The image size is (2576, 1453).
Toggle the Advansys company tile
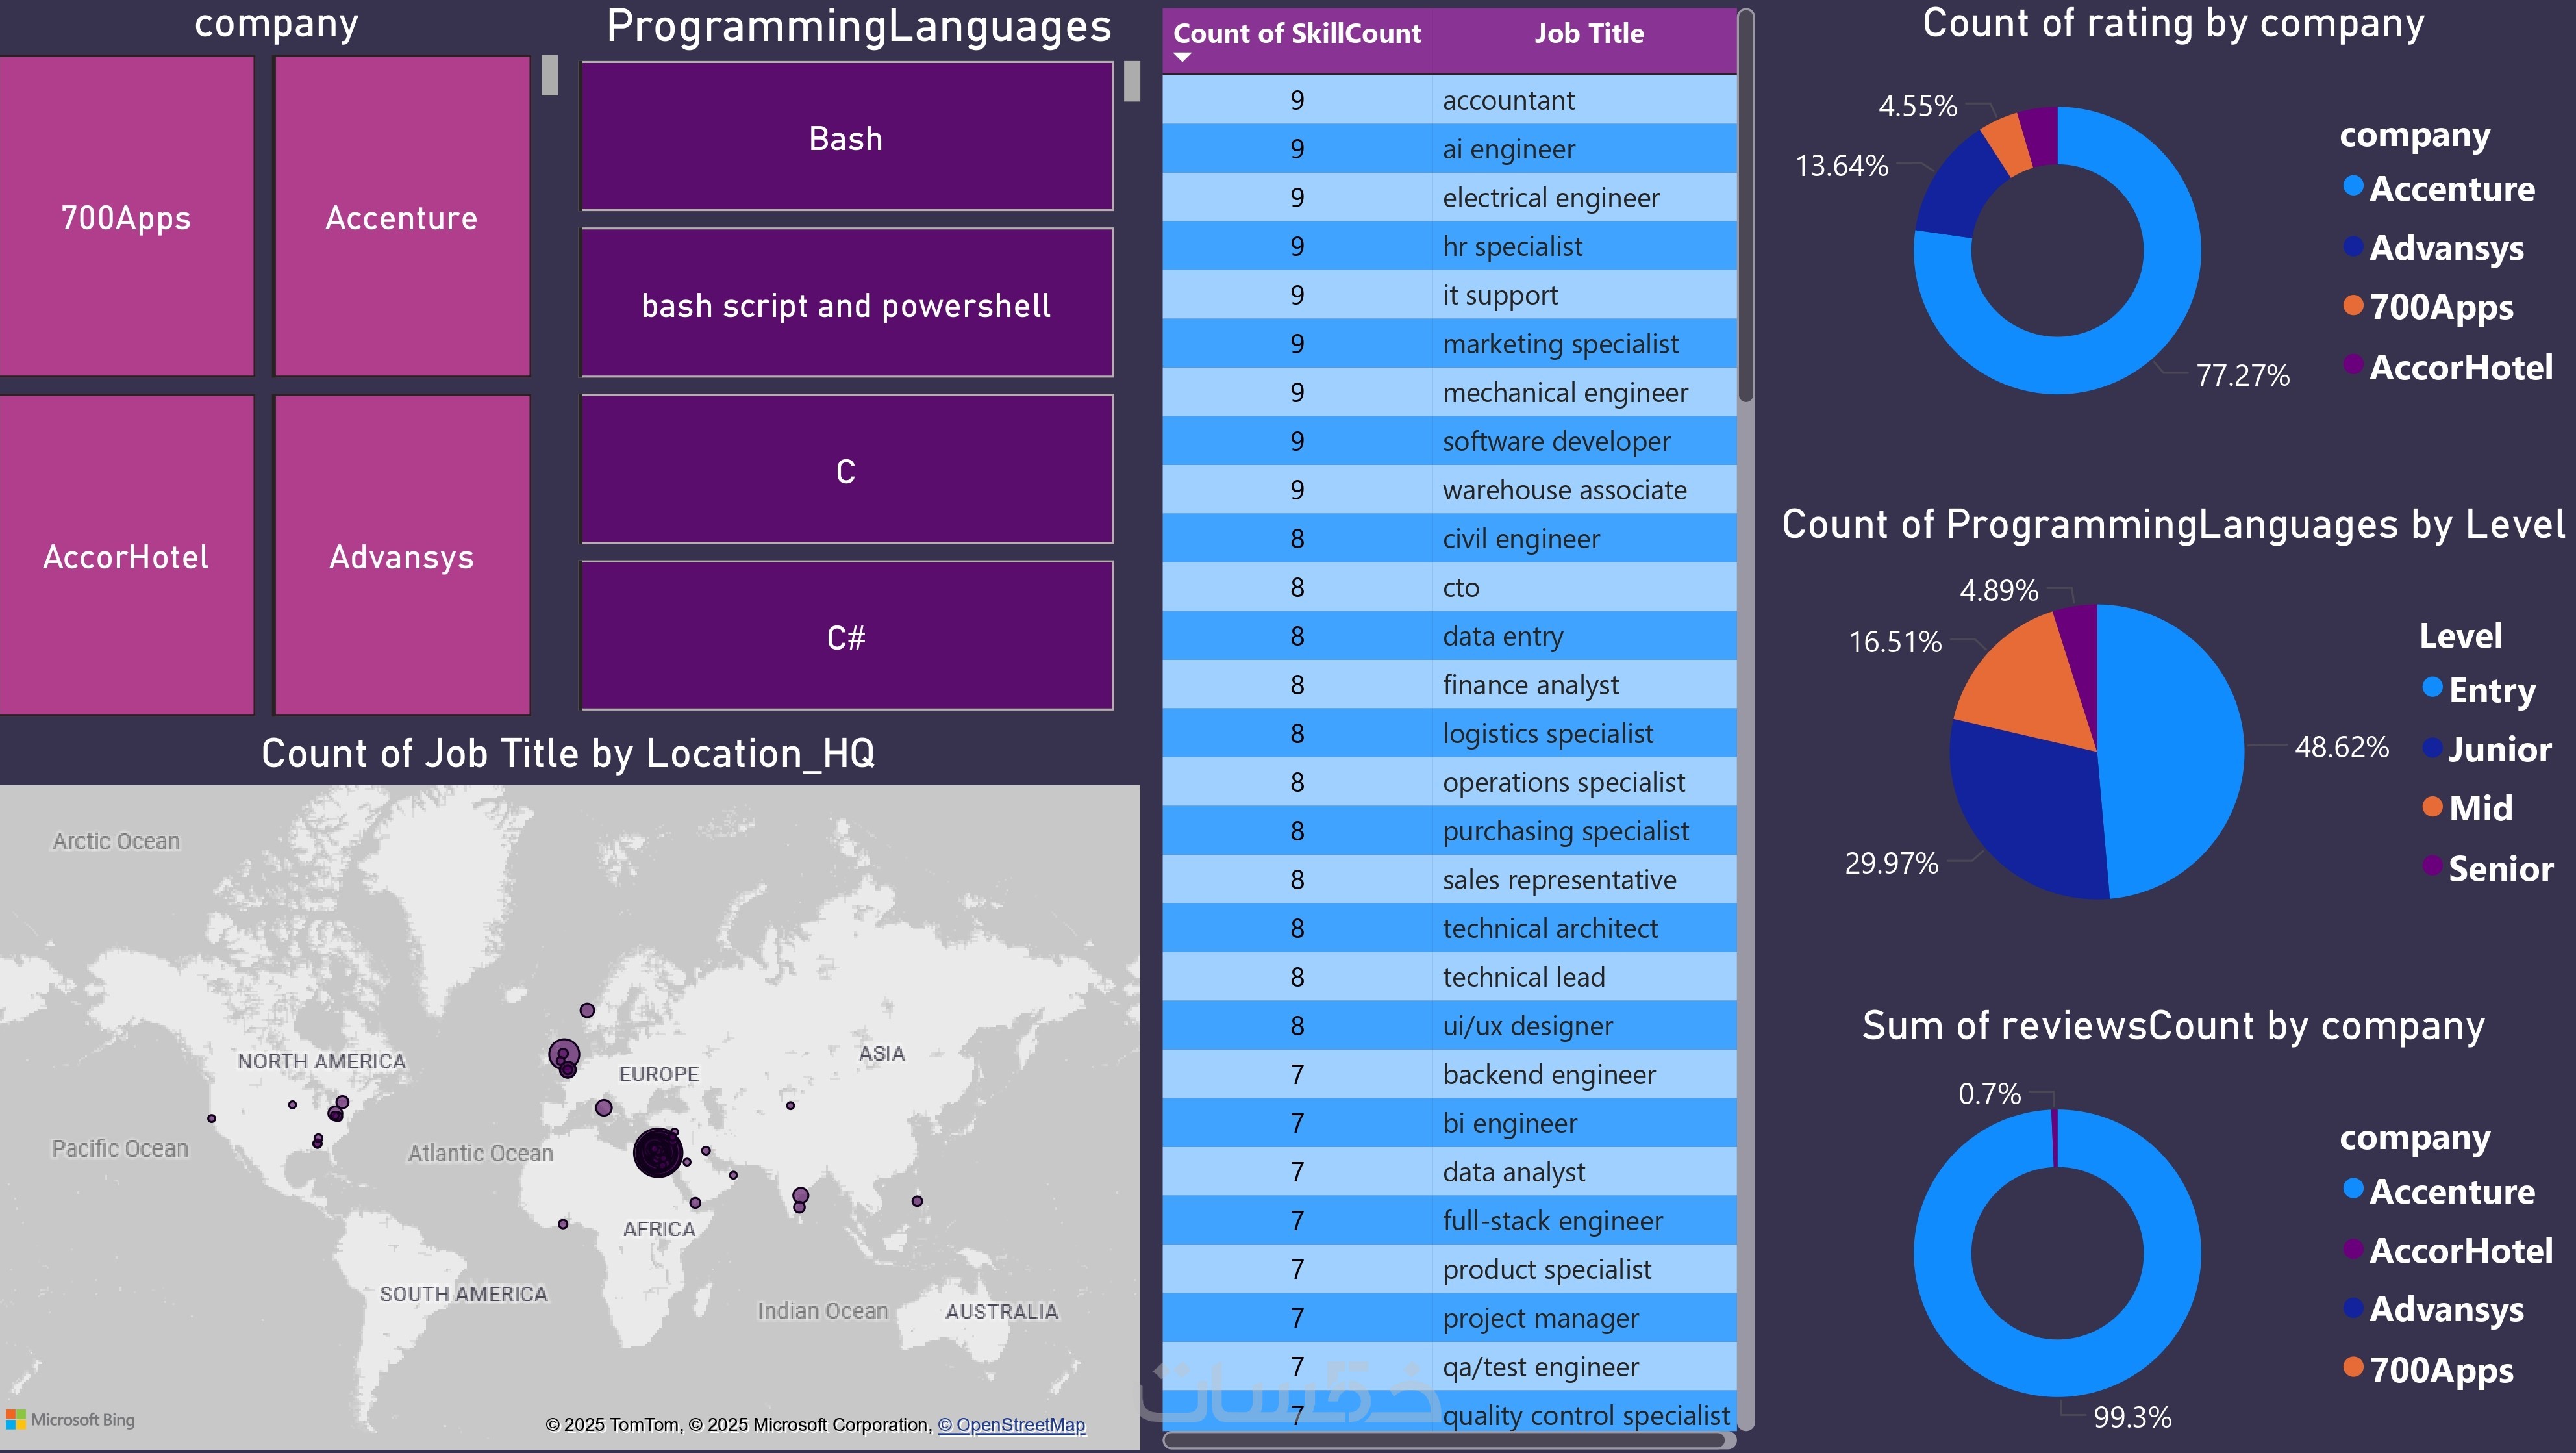pos(401,557)
